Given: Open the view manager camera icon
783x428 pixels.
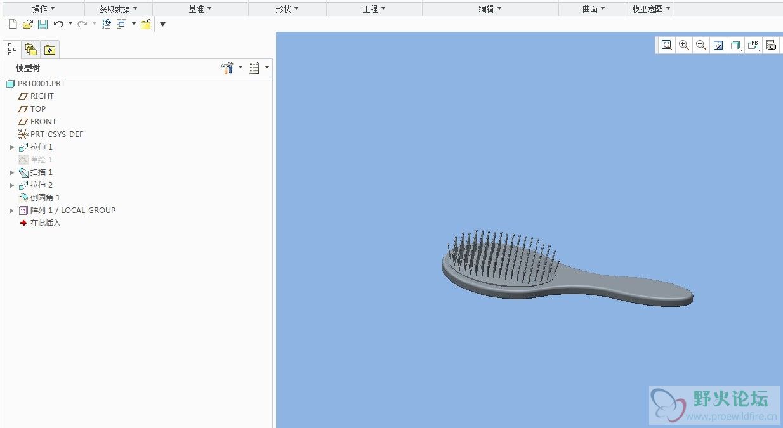Looking at the screenshot, I should 771,45.
